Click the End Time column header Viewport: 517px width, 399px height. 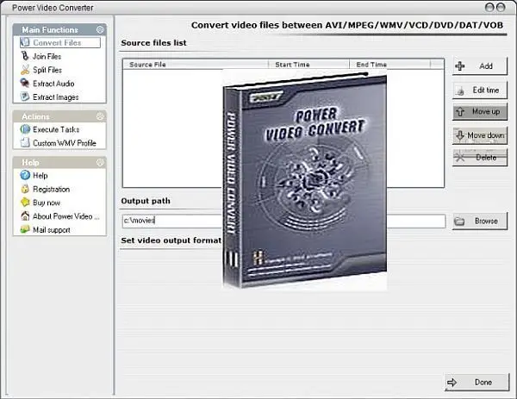pyautogui.click(x=390, y=65)
